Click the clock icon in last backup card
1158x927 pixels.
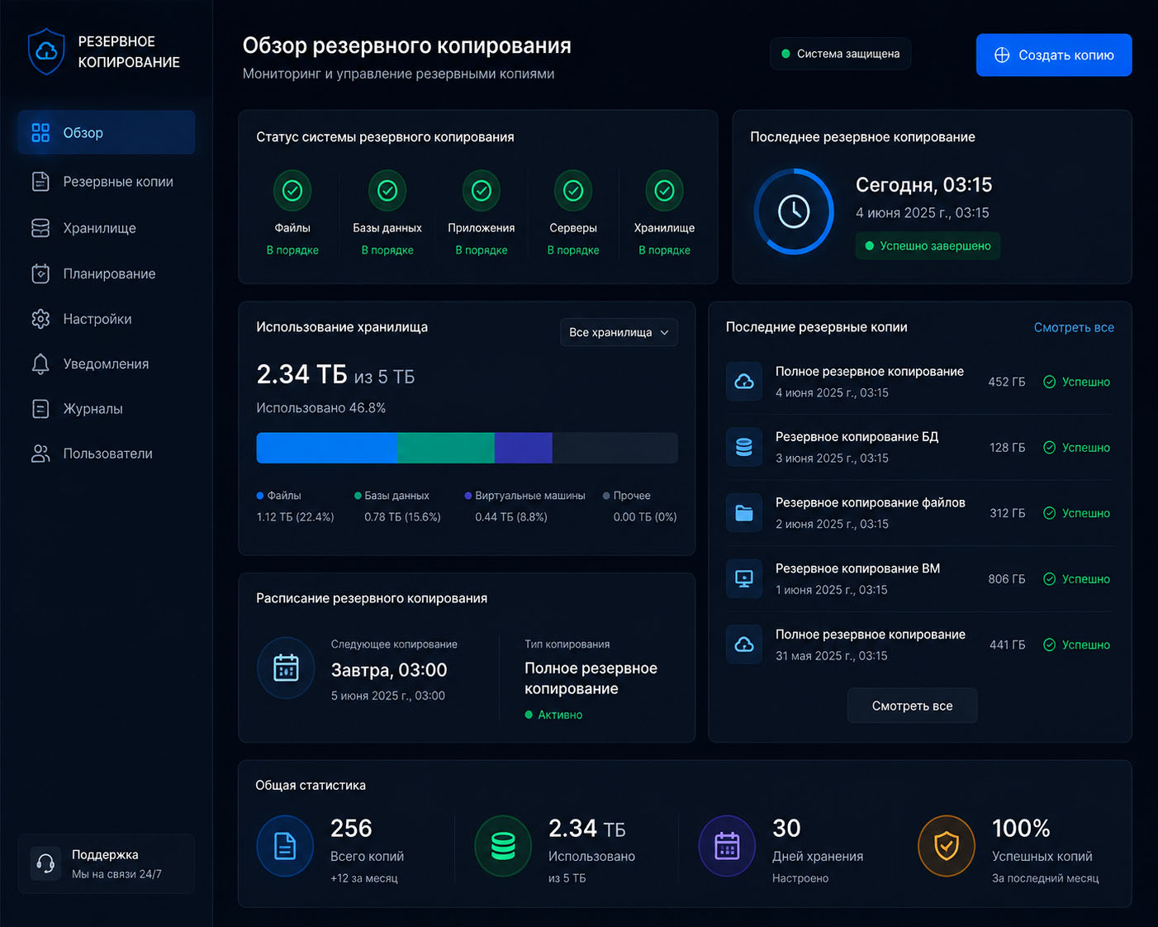click(794, 212)
